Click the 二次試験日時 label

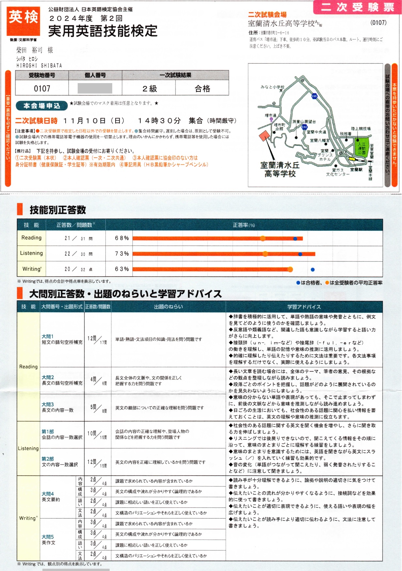36,121
